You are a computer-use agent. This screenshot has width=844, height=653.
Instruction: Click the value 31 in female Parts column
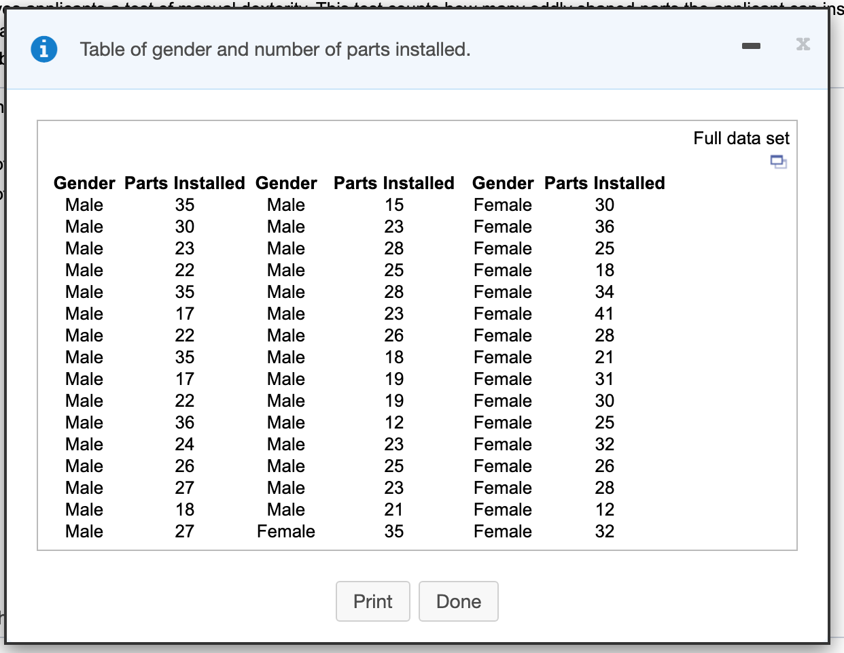point(605,379)
